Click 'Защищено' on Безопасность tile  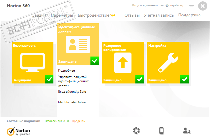pos(22,80)
